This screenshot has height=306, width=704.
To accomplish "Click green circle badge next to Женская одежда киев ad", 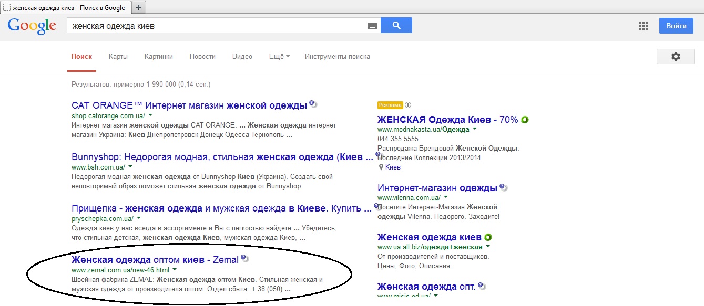I will pos(488,237).
